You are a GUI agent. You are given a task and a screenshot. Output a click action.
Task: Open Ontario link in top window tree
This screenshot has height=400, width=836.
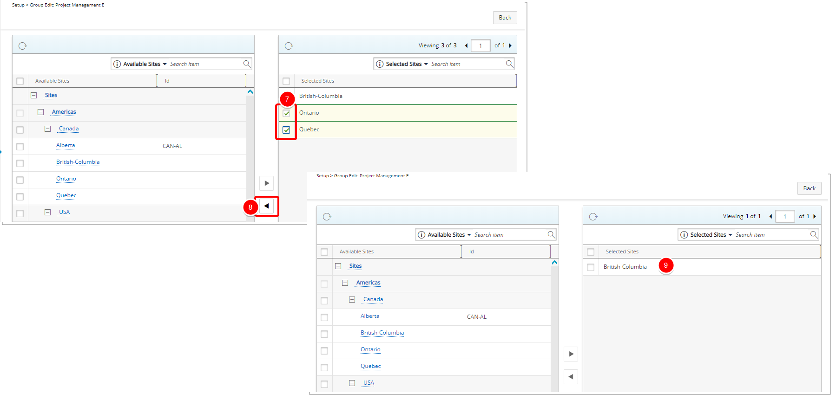66,179
